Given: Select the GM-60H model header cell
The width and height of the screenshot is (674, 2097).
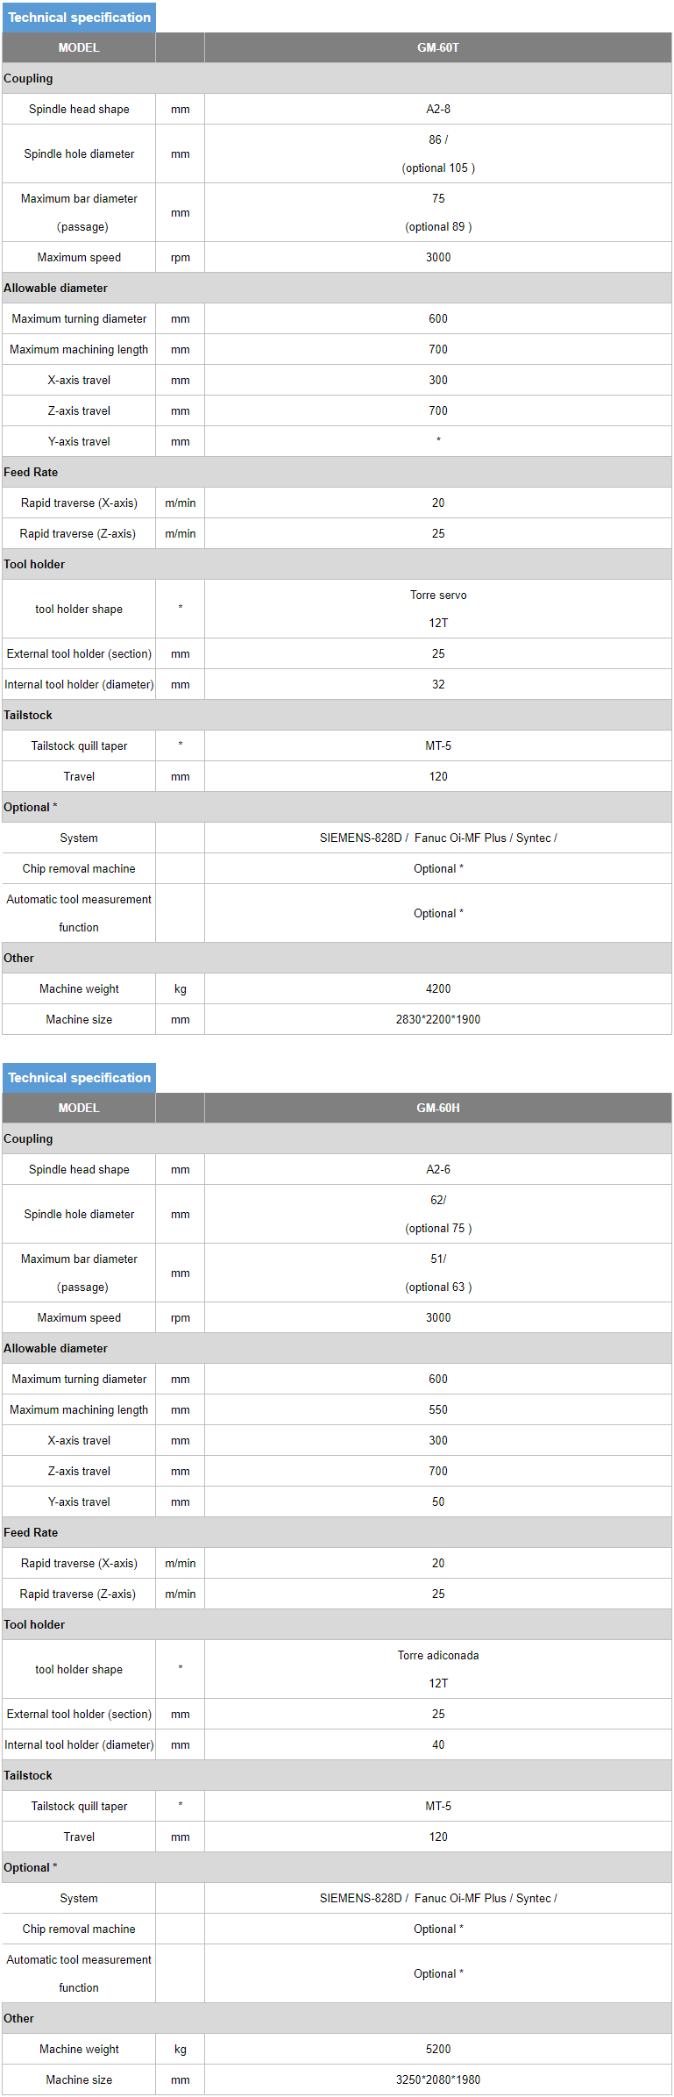Looking at the screenshot, I should [x=438, y=1109].
